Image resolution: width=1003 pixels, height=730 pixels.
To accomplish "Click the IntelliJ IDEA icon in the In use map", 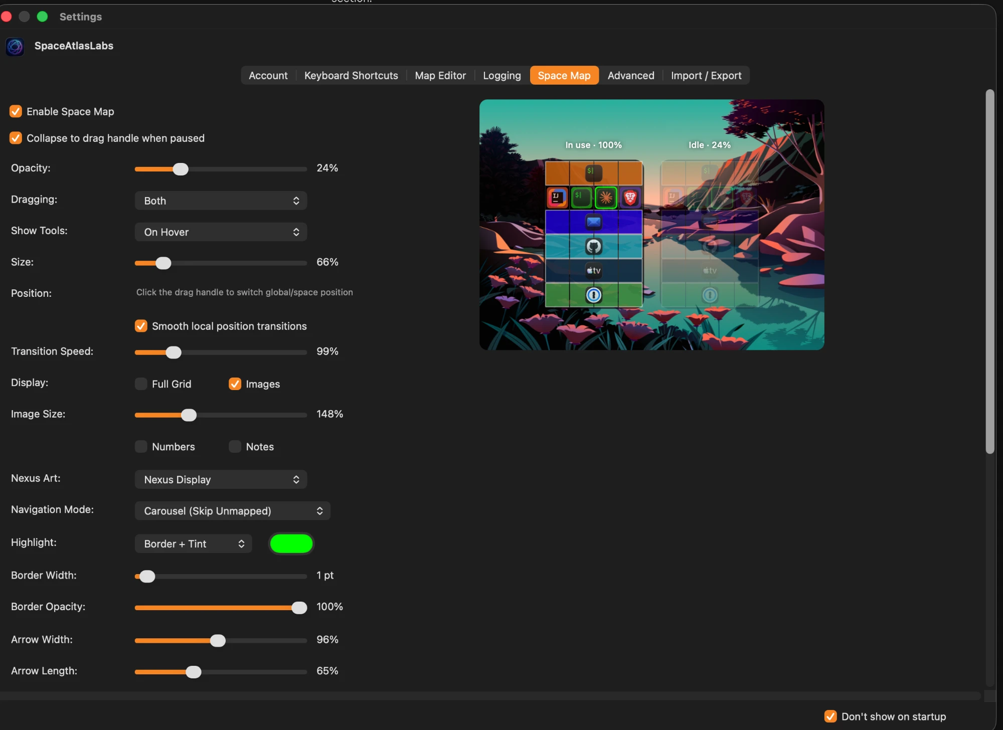I will (x=557, y=198).
